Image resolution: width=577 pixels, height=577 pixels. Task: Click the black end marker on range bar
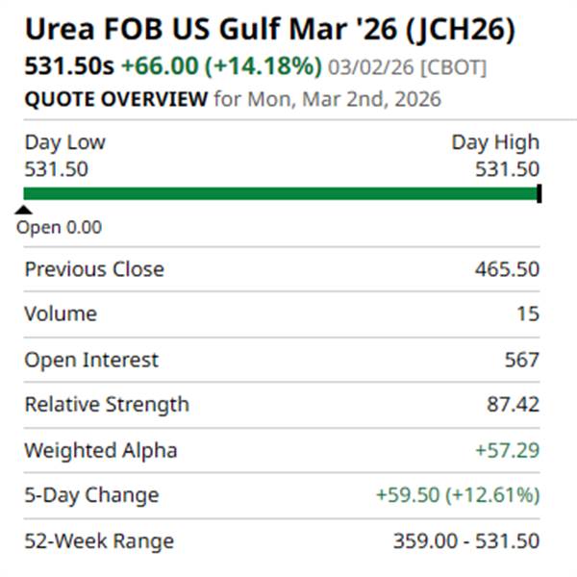pyautogui.click(x=539, y=193)
